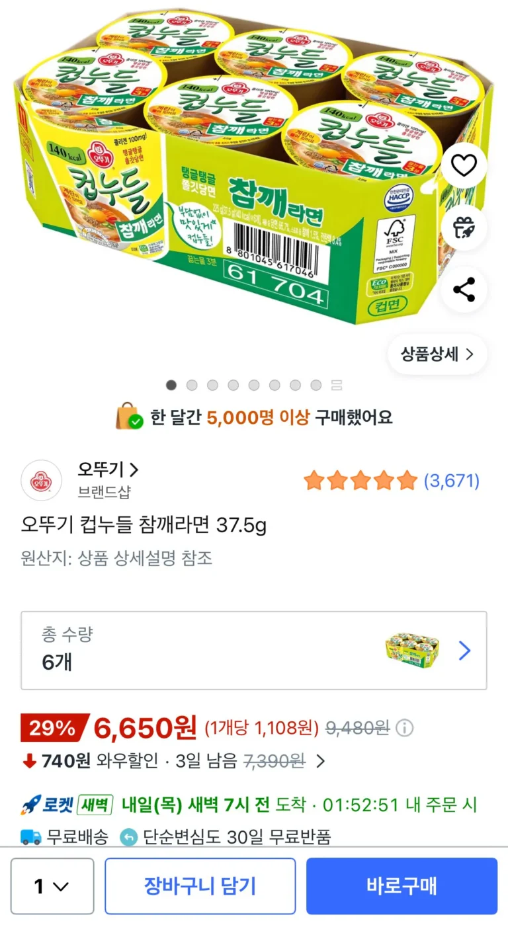The height and width of the screenshot is (925, 508).
Task: Tap the heart wishlist icon
Action: point(464,165)
